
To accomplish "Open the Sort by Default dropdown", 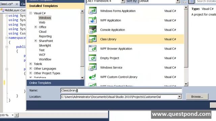I will click(x=178, y=1).
